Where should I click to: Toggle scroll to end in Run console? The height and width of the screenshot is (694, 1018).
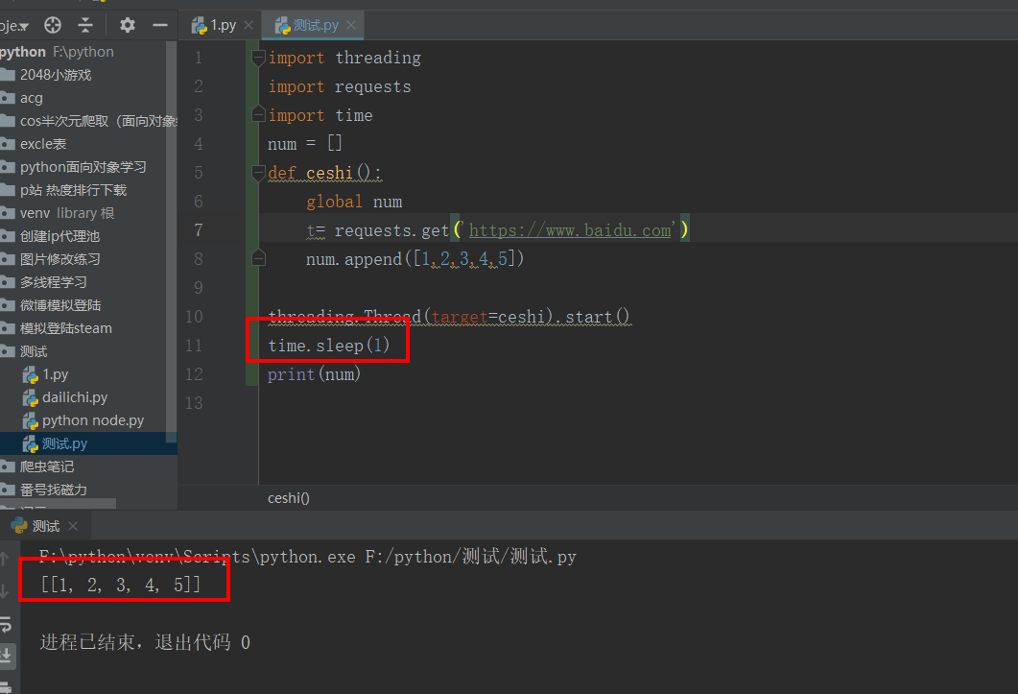[x=7, y=656]
